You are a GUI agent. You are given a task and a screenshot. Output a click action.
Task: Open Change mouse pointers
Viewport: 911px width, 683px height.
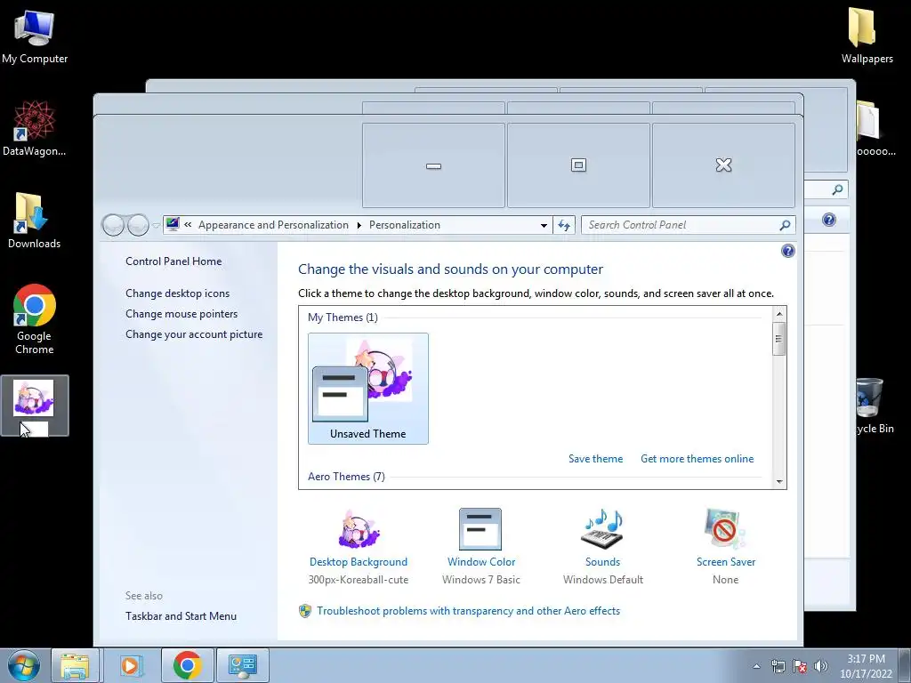pos(181,314)
